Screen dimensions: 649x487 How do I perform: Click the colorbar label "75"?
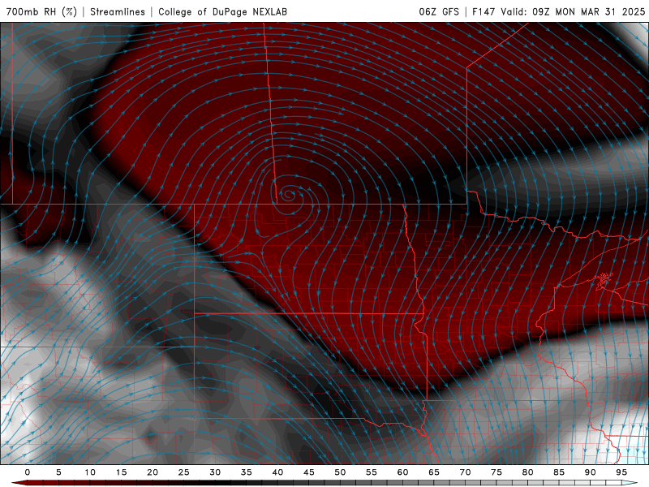tap(496, 472)
